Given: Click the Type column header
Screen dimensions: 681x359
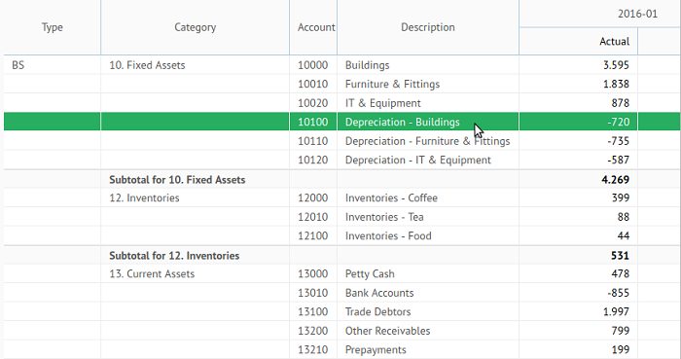Looking at the screenshot, I should tap(53, 27).
